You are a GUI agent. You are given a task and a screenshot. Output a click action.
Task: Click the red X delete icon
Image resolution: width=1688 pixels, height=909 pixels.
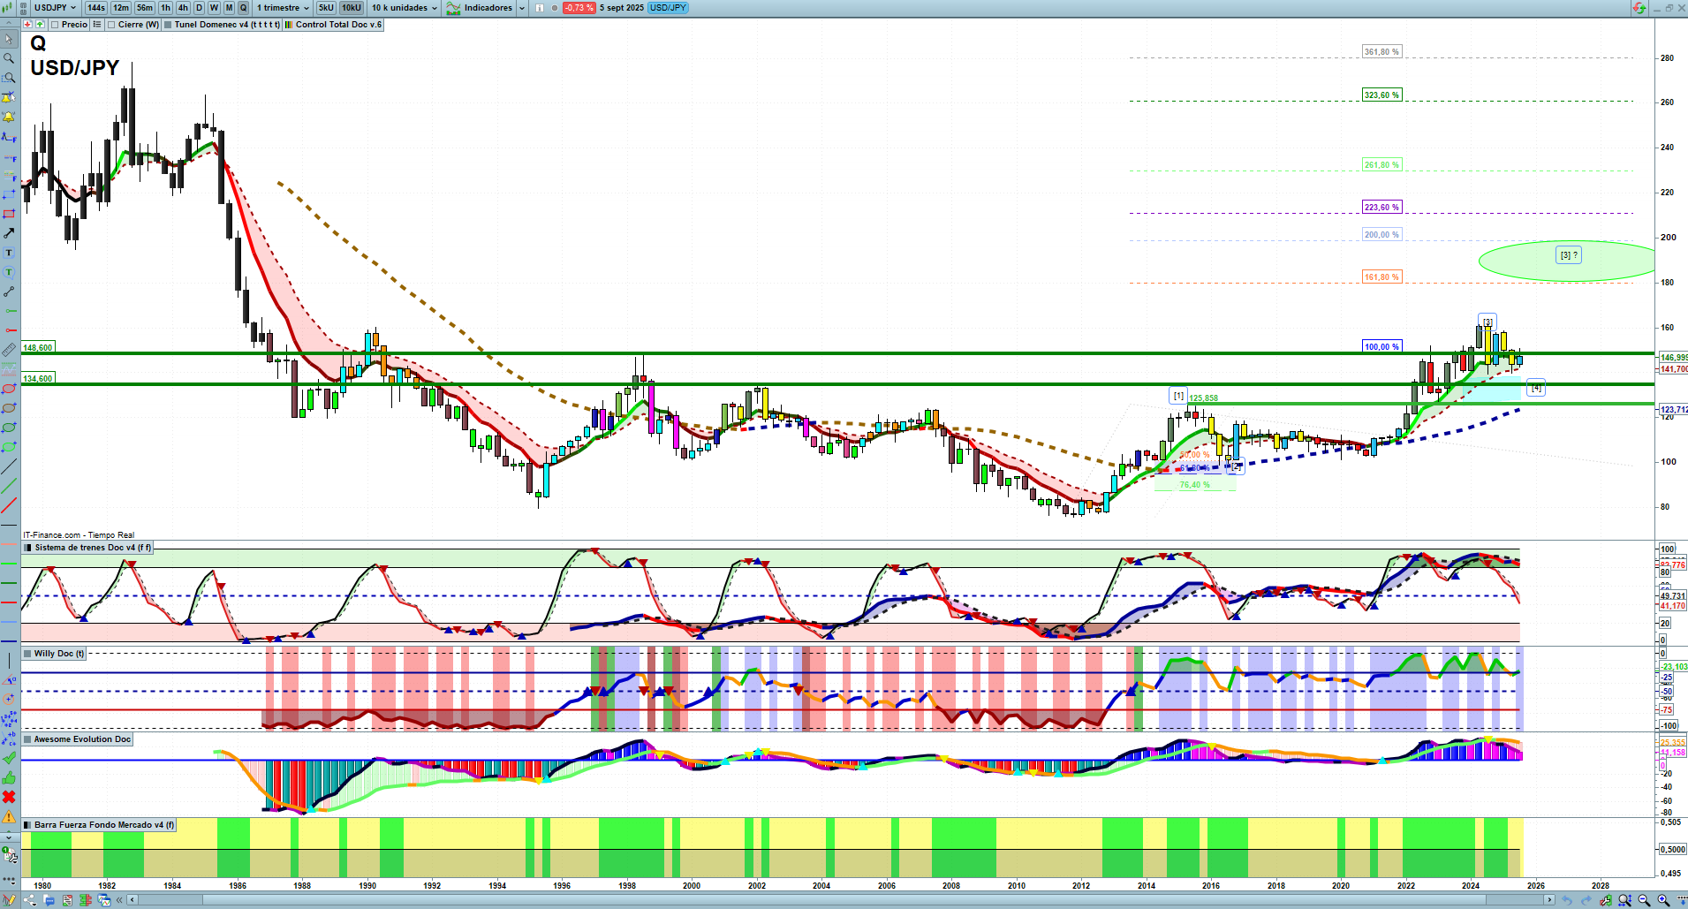point(9,797)
